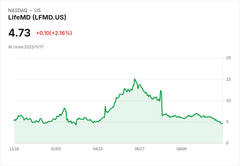The width and height of the screenshot is (240, 166).
Task: Click the +0.10(+2.16%) price change text
Action: coord(54,33)
